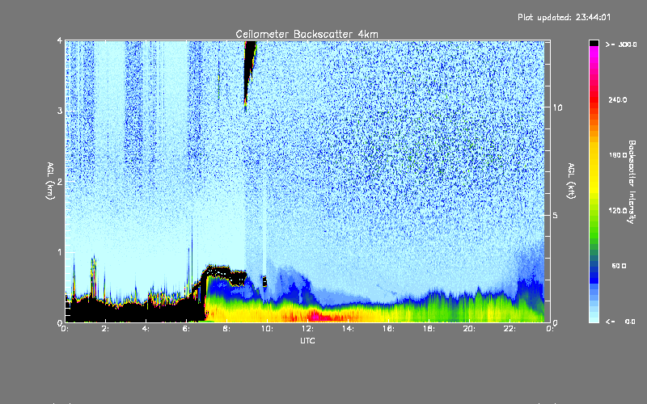Click the '14:' UTC tick label
The image size is (647, 404).
(x=348, y=329)
